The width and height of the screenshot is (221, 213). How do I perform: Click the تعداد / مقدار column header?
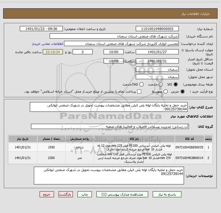click(51, 139)
